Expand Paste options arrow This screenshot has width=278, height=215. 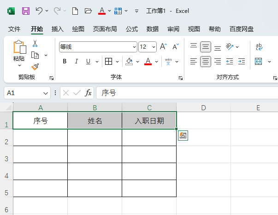coord(20,66)
